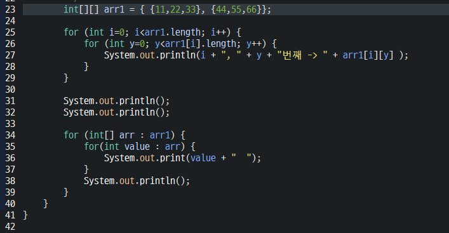Viewport: 449px width, 233px height.
Task: Click the 'for' keyword on line 25
Action: click(x=71, y=32)
